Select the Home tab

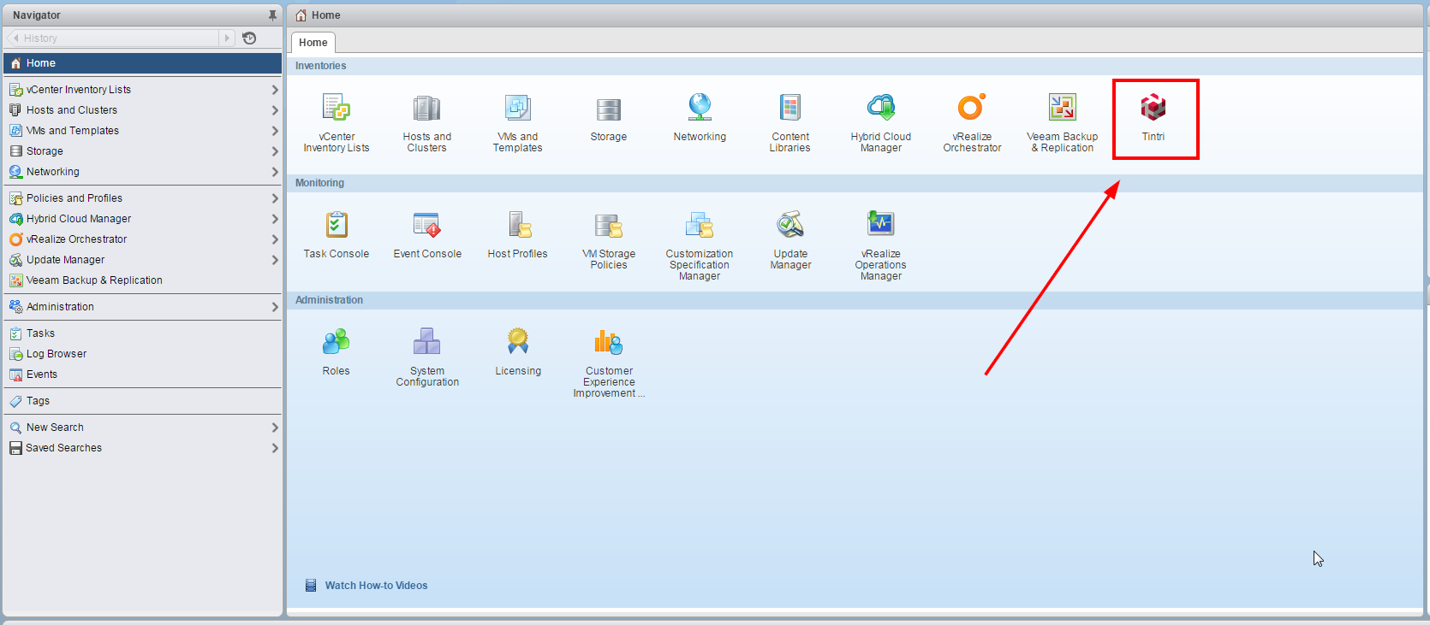tap(313, 43)
